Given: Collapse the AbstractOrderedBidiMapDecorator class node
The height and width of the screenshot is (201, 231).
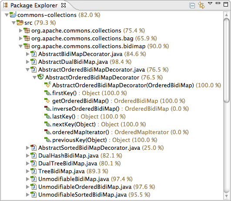Looking at the screenshot, I should [x=35, y=77].
